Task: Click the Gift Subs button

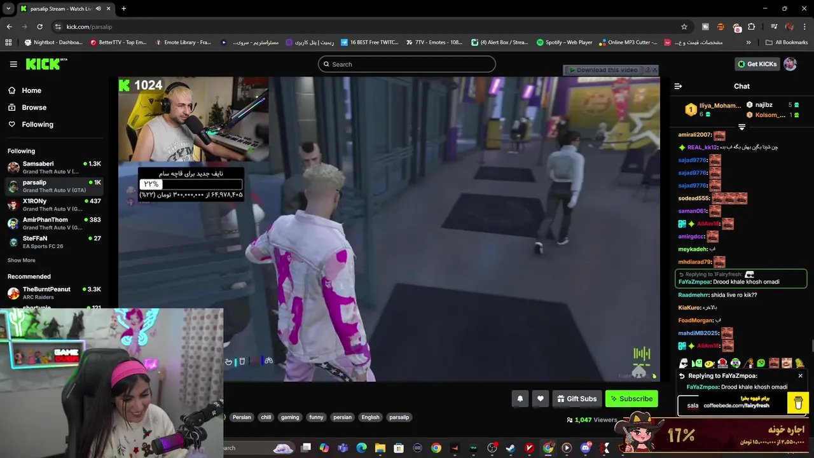Action: point(577,399)
